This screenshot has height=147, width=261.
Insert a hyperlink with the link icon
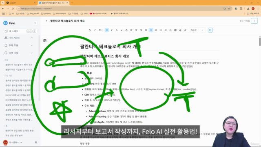click(x=185, y=30)
